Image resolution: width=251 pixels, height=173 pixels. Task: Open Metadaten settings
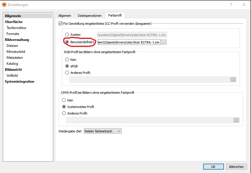tap(15, 58)
